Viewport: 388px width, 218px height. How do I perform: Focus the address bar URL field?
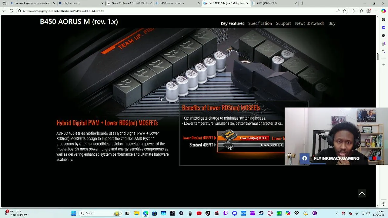point(176,11)
